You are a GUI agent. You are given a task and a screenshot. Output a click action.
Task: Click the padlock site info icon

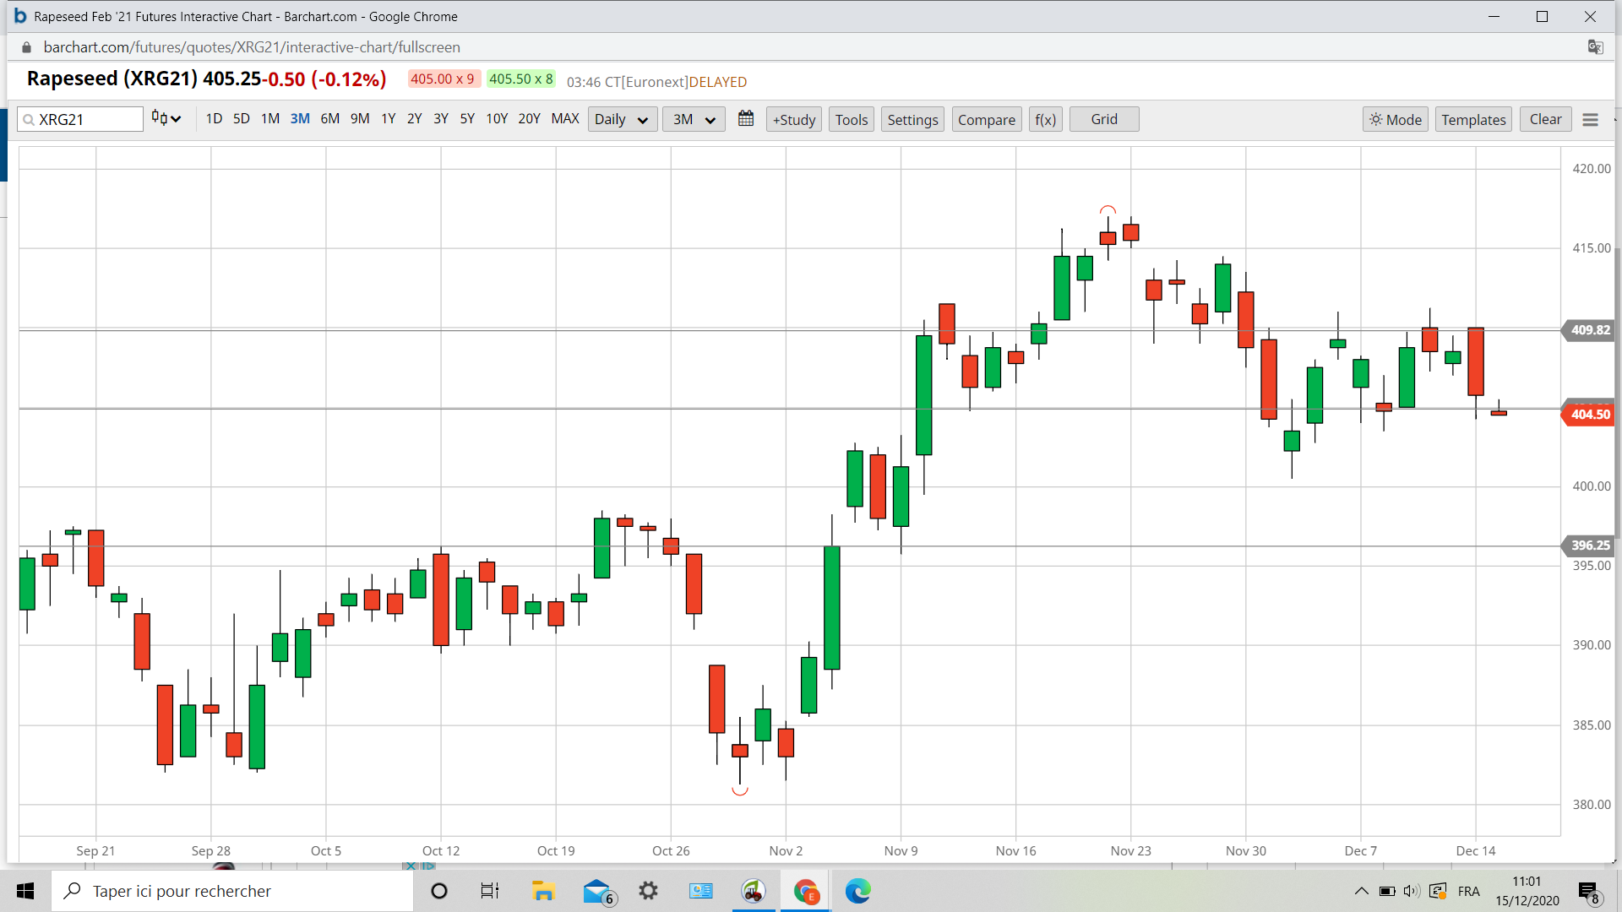pyautogui.click(x=26, y=47)
